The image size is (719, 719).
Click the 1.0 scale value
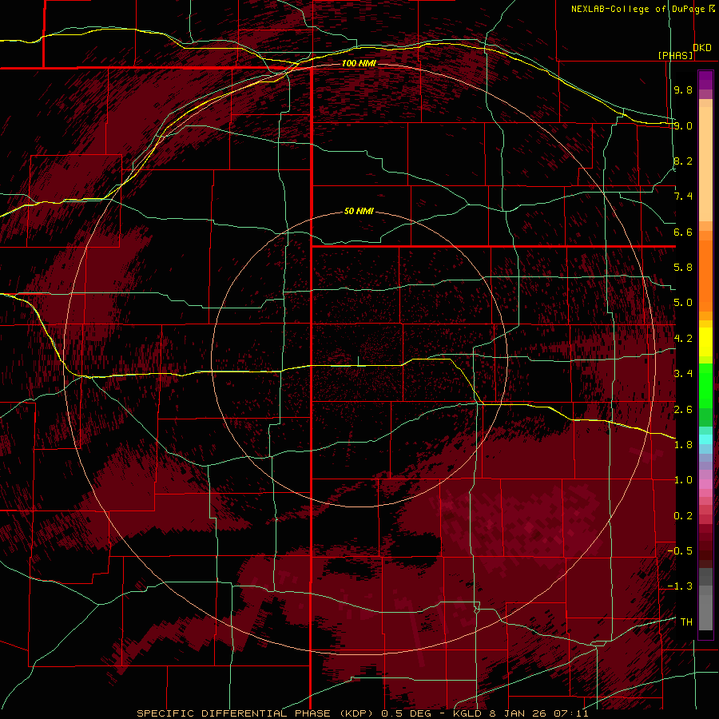[683, 480]
